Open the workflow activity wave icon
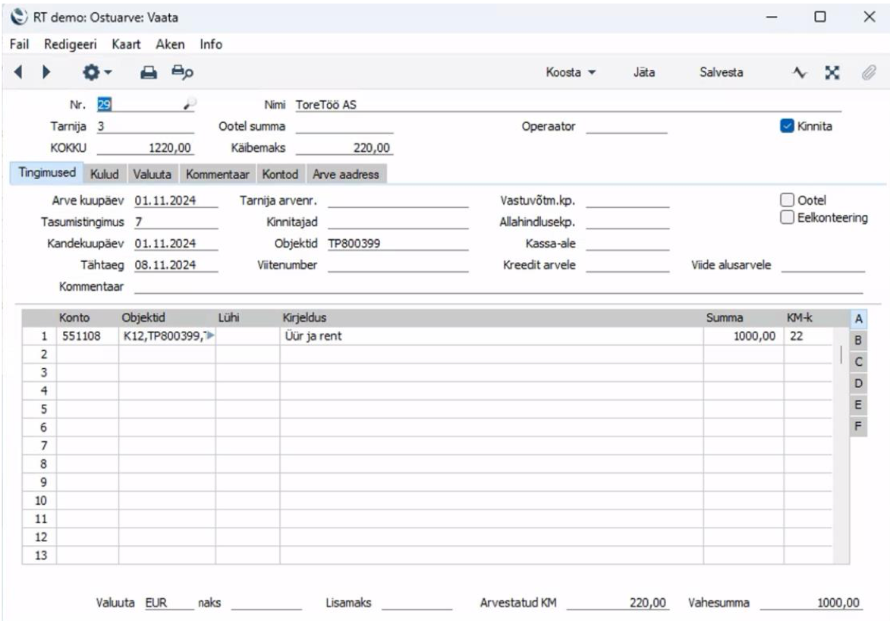The image size is (890, 621). click(x=798, y=73)
